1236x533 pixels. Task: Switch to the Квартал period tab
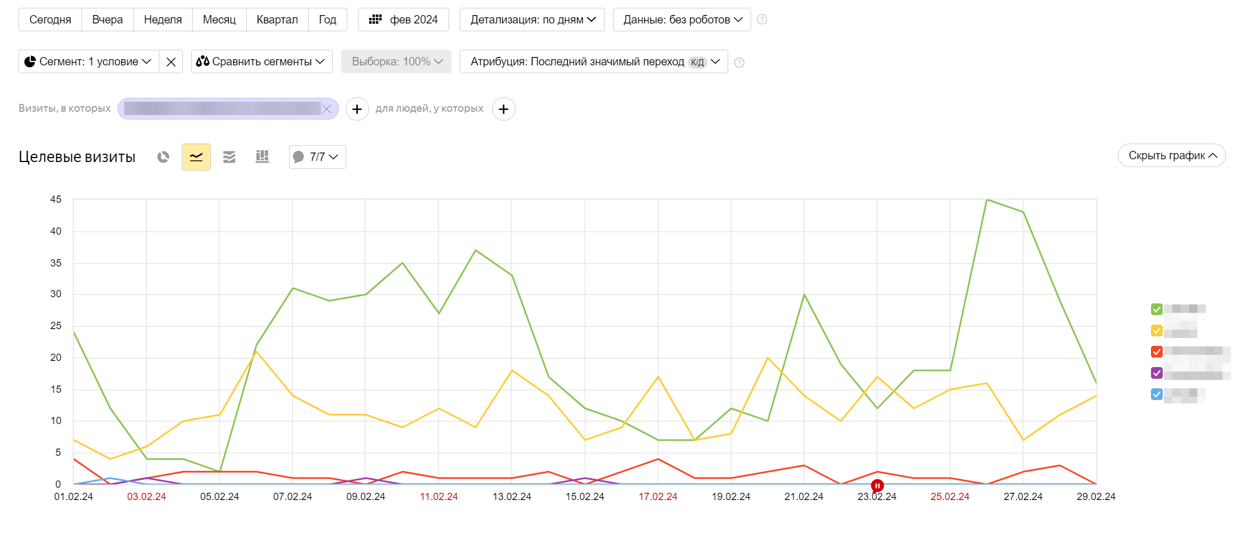(277, 20)
